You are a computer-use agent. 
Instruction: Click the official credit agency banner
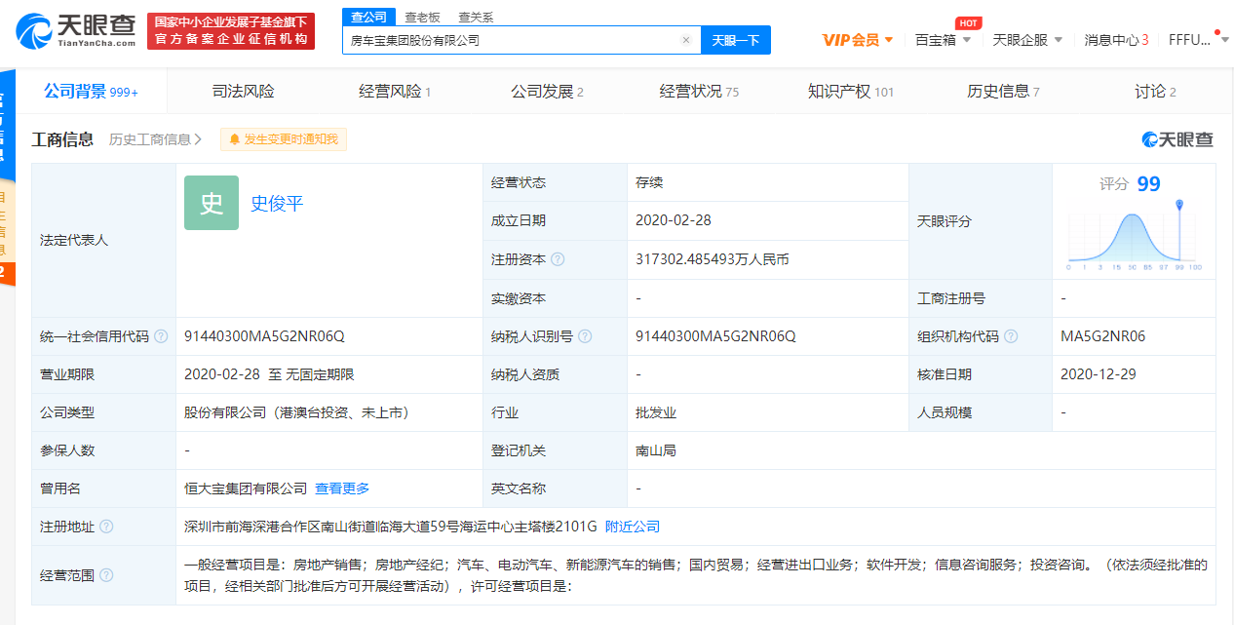(231, 31)
